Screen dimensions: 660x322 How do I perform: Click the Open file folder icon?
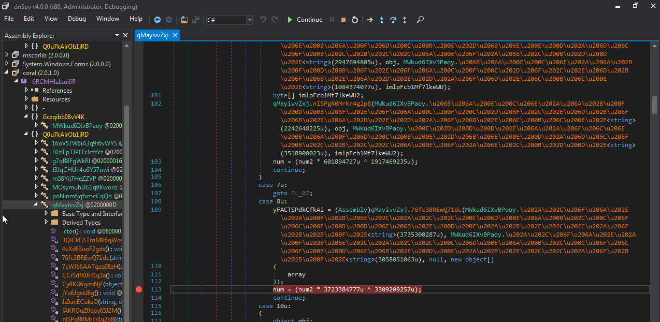[x=184, y=20]
